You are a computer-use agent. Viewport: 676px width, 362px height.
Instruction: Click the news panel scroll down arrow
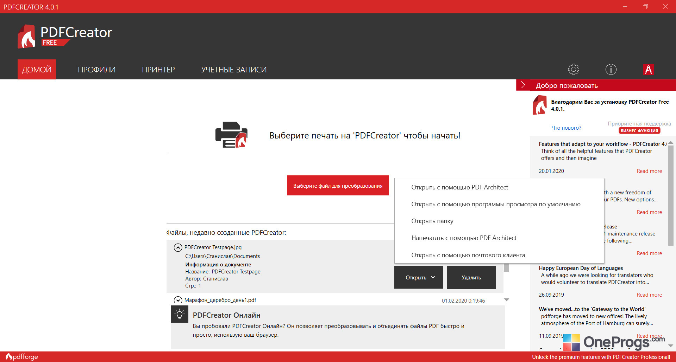(671, 346)
